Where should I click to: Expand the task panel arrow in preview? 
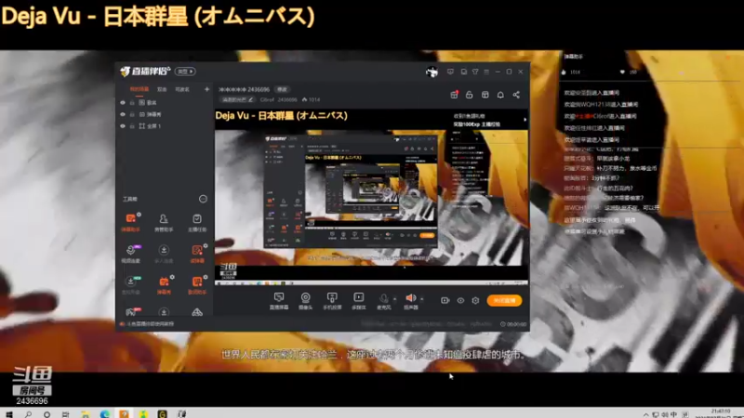pos(525,120)
